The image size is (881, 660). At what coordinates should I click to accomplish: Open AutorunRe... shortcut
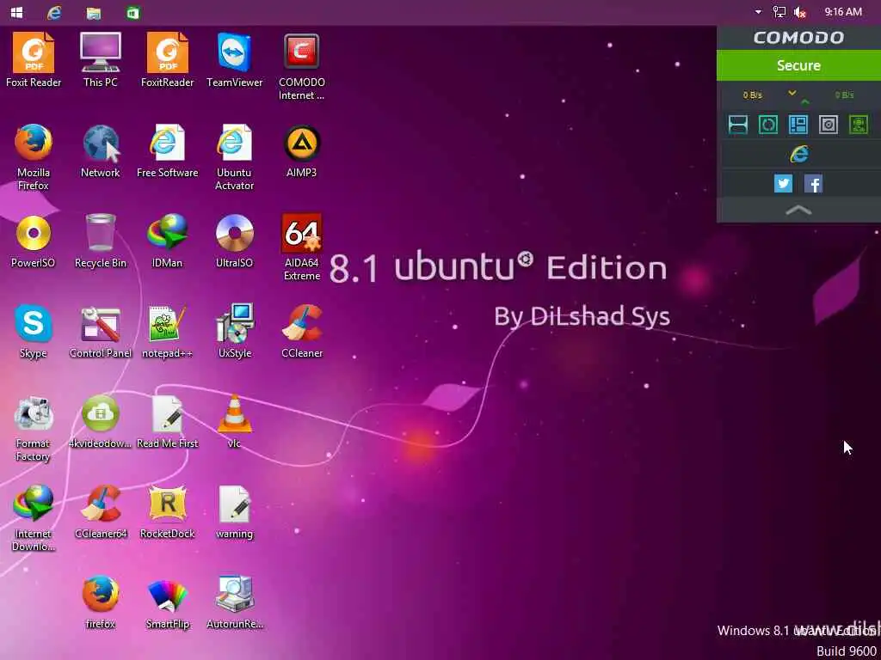tap(234, 602)
